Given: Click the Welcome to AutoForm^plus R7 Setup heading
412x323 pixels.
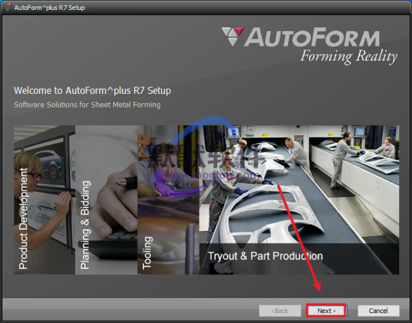Looking at the screenshot, I should [92, 91].
